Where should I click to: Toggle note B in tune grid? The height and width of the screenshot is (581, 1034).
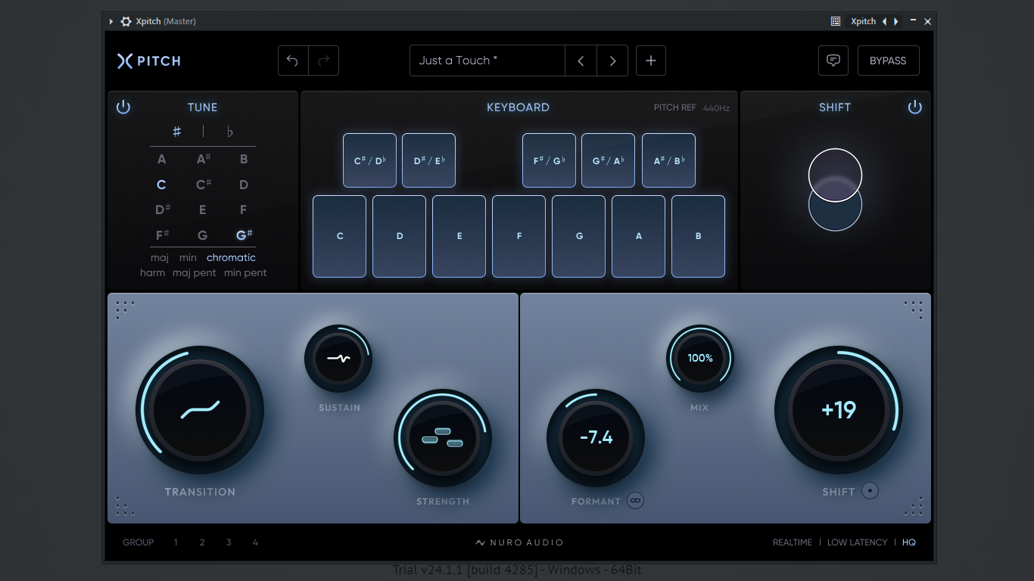[244, 159]
